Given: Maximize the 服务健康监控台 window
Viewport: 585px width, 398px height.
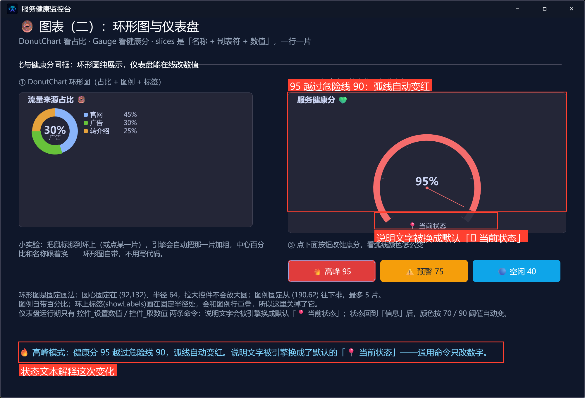Looking at the screenshot, I should tap(545, 9).
